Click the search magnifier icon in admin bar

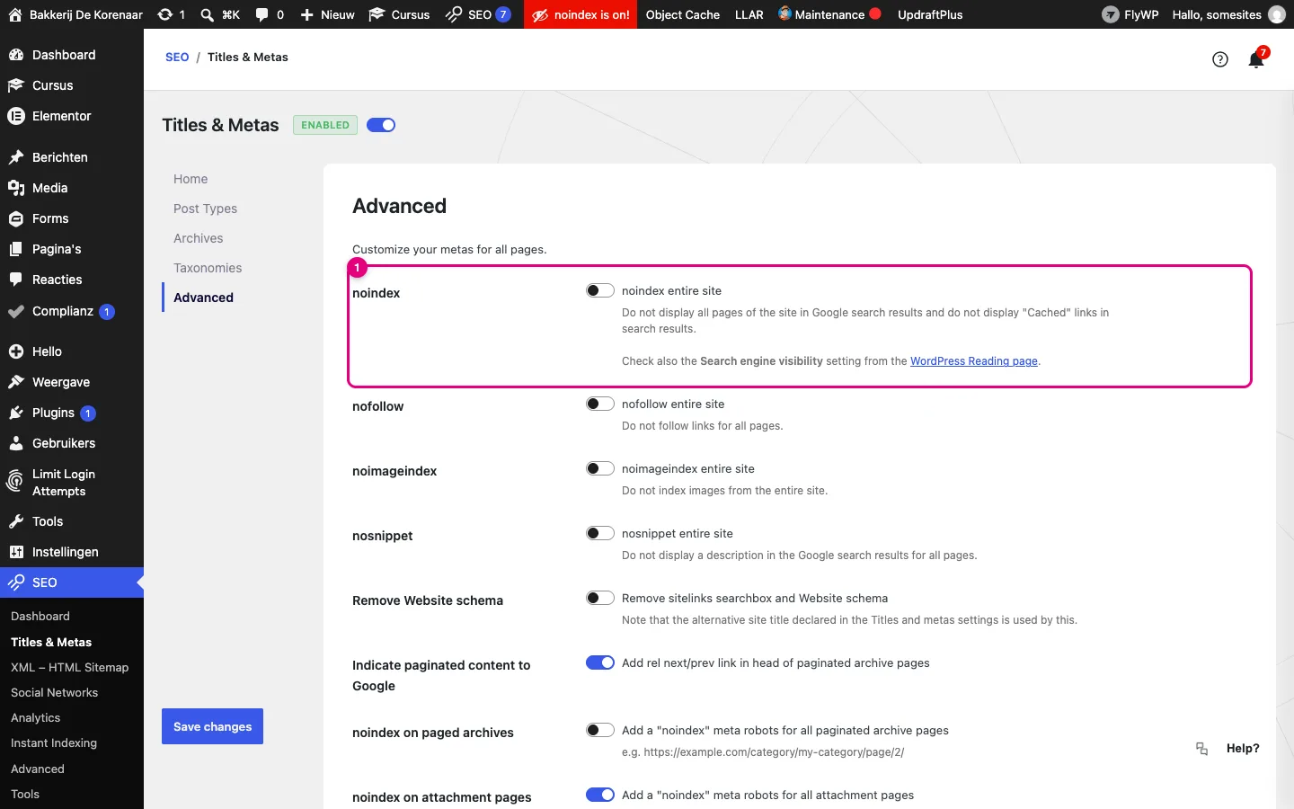(207, 14)
